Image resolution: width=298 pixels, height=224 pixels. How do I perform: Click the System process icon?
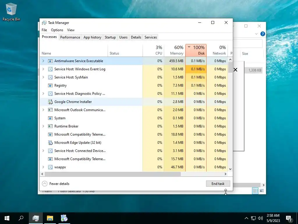pos(50,118)
